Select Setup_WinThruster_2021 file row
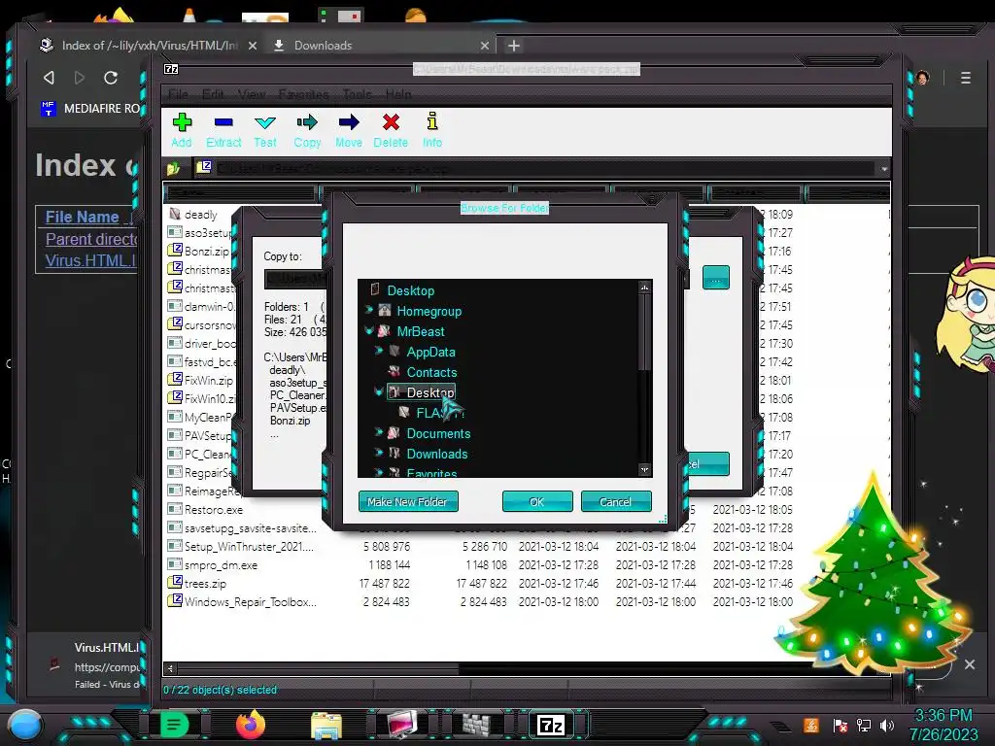This screenshot has height=746, width=995. [249, 546]
